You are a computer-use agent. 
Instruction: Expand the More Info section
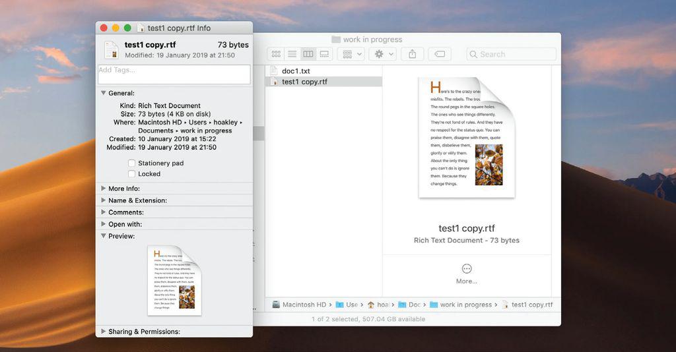click(x=104, y=189)
